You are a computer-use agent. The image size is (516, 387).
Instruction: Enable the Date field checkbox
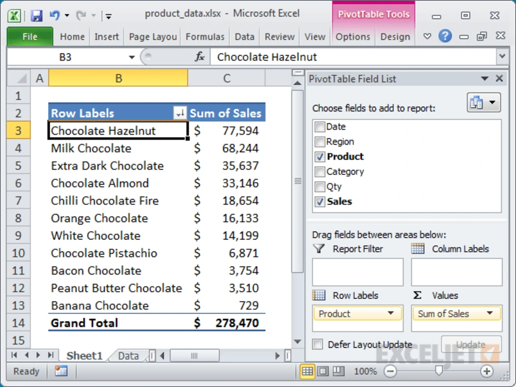point(319,126)
